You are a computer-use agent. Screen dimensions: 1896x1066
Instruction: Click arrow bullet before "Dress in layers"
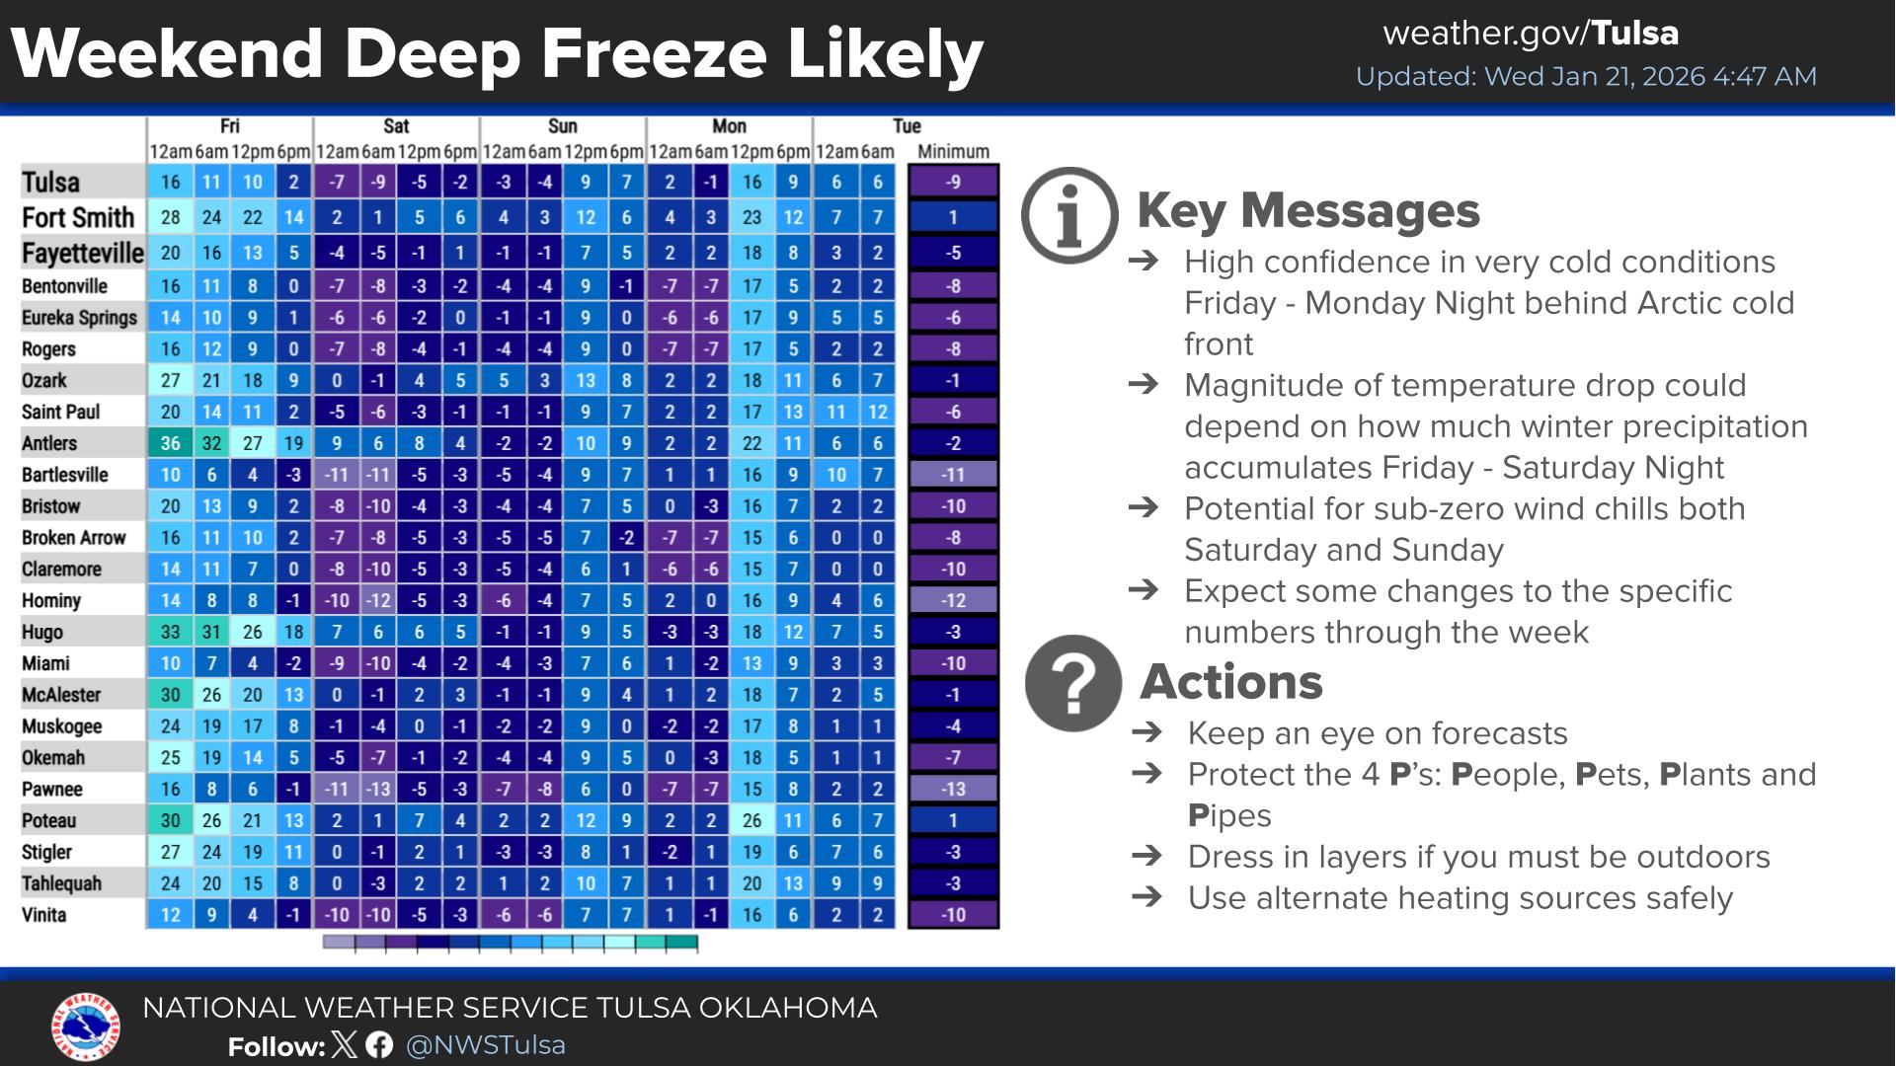(1146, 856)
